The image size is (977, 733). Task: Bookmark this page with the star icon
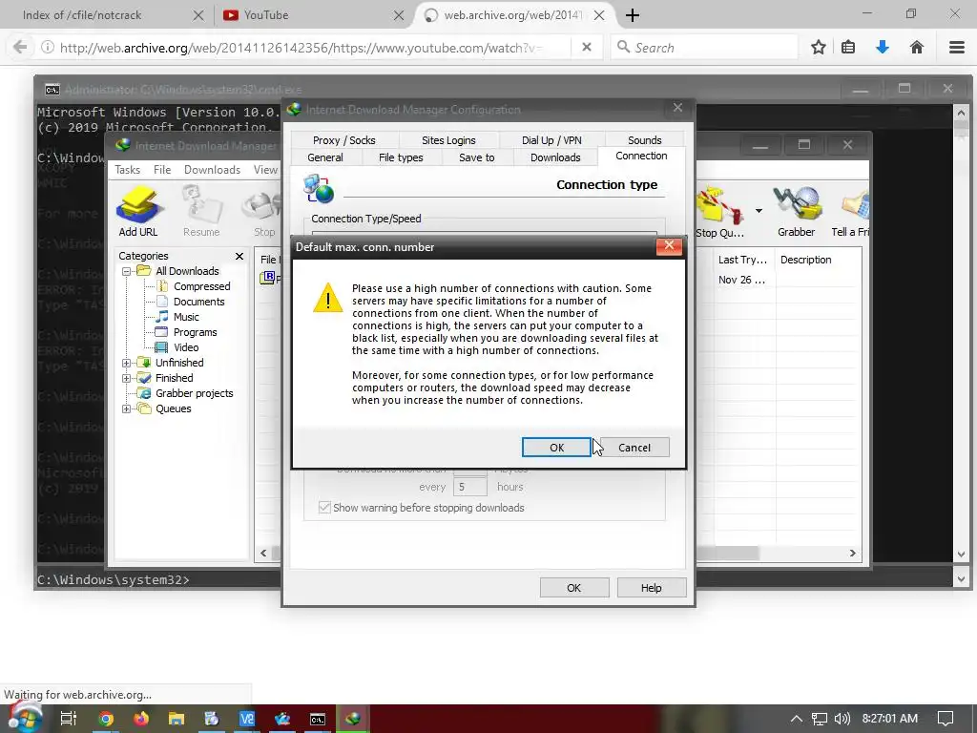[x=818, y=48]
